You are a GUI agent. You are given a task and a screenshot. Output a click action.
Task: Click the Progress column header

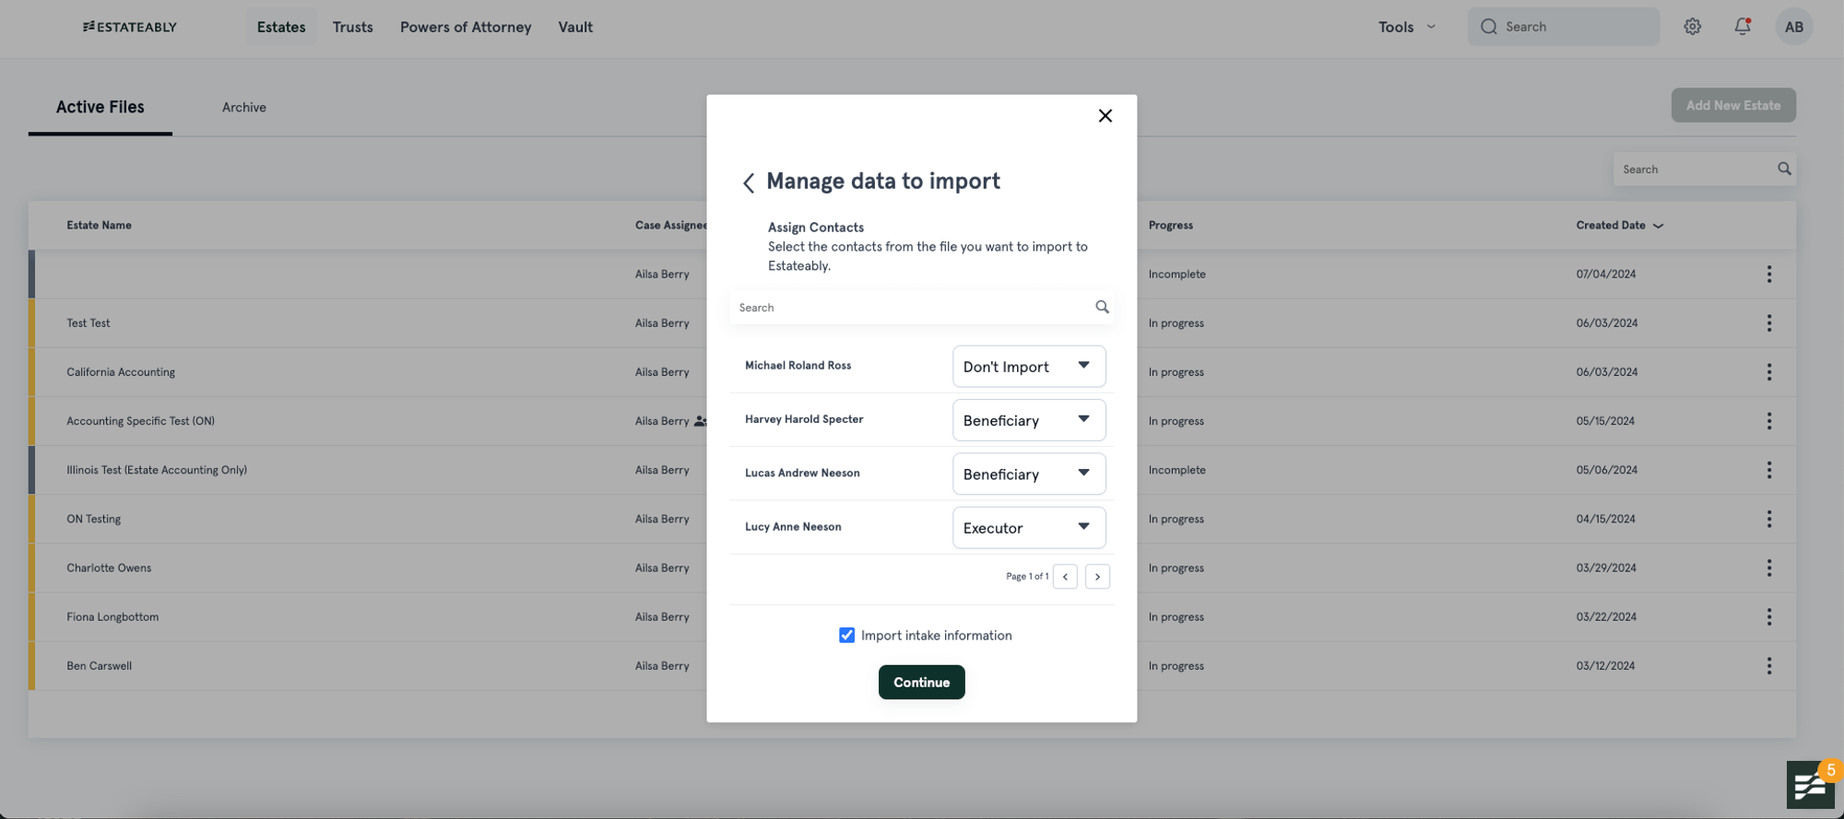point(1171,225)
